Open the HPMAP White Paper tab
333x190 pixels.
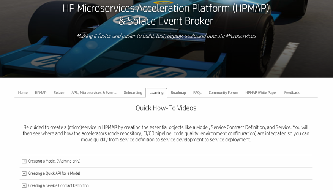pos(261,93)
